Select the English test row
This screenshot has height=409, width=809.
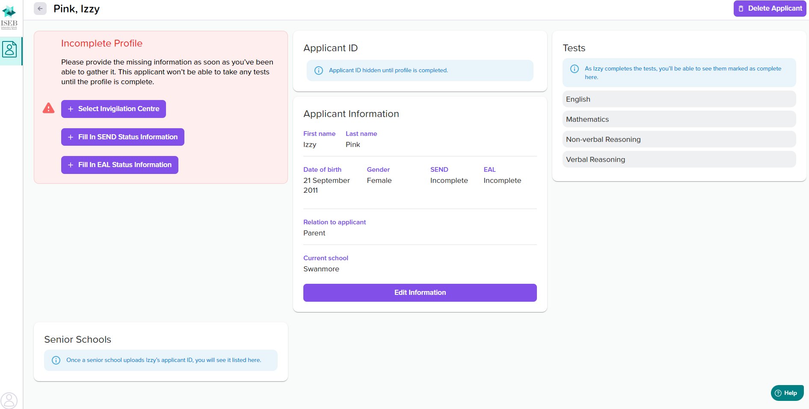(x=679, y=99)
